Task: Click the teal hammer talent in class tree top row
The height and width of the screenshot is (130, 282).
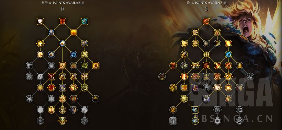Action: pos(85,21)
